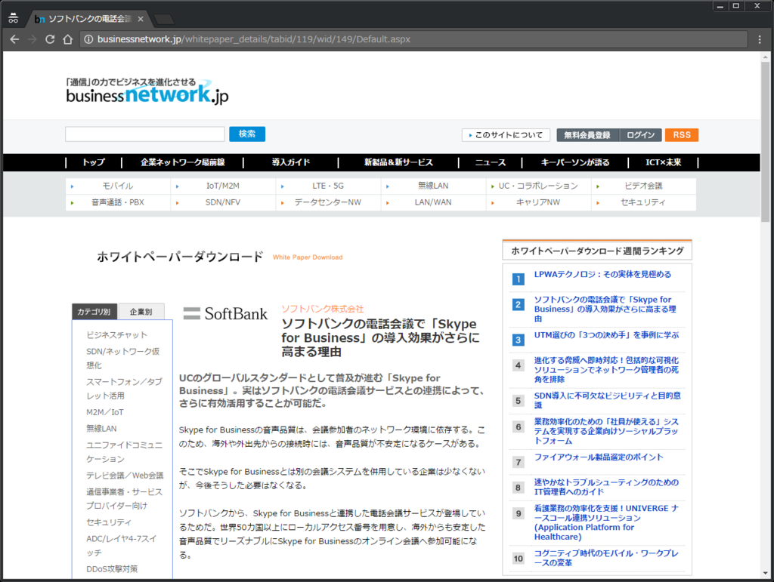
Task: Select 無線LAN category in sidebar
Action: (102, 429)
